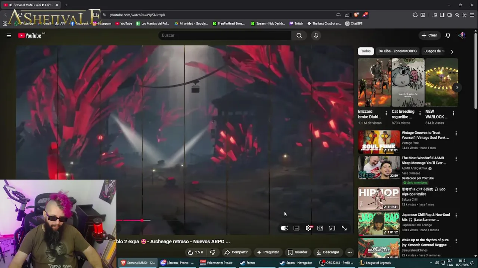Open the Brave VPN shield icon
478x268 pixels.
(465, 15)
